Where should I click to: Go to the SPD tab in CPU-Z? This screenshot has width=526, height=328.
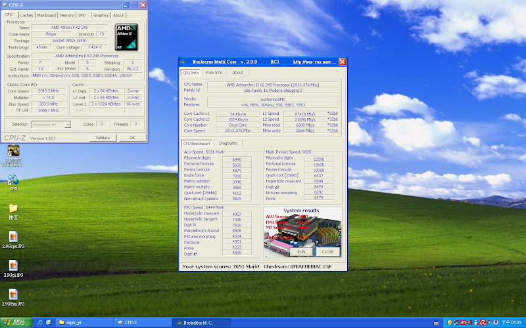tap(82, 15)
